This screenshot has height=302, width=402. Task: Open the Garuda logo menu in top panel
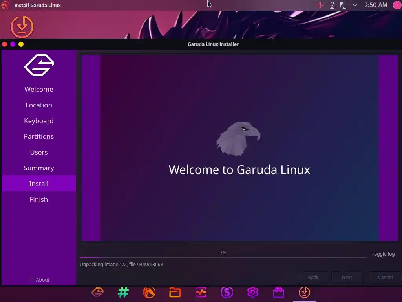[5, 5]
